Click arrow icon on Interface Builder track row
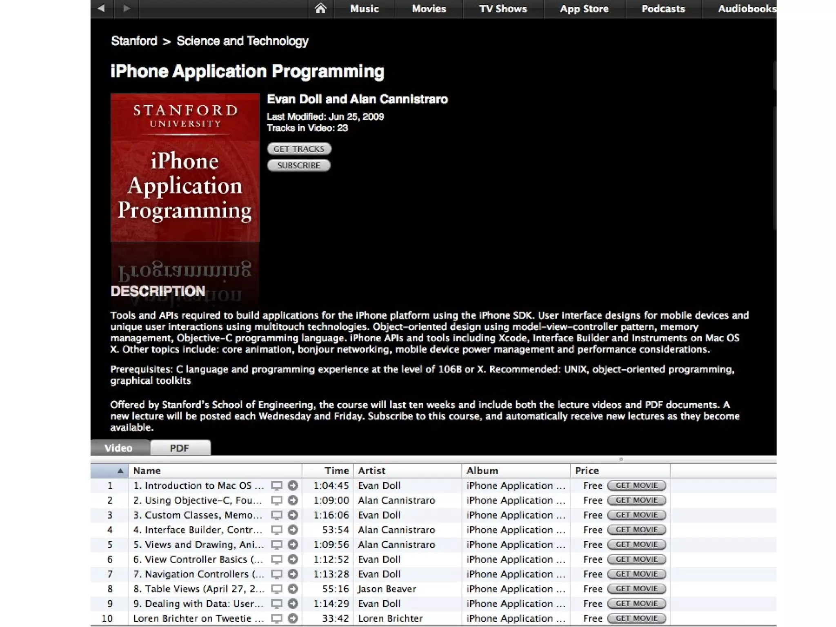Screen dimensions: 836x627 point(293,530)
